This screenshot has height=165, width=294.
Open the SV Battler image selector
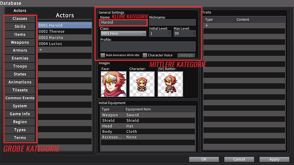[170, 84]
